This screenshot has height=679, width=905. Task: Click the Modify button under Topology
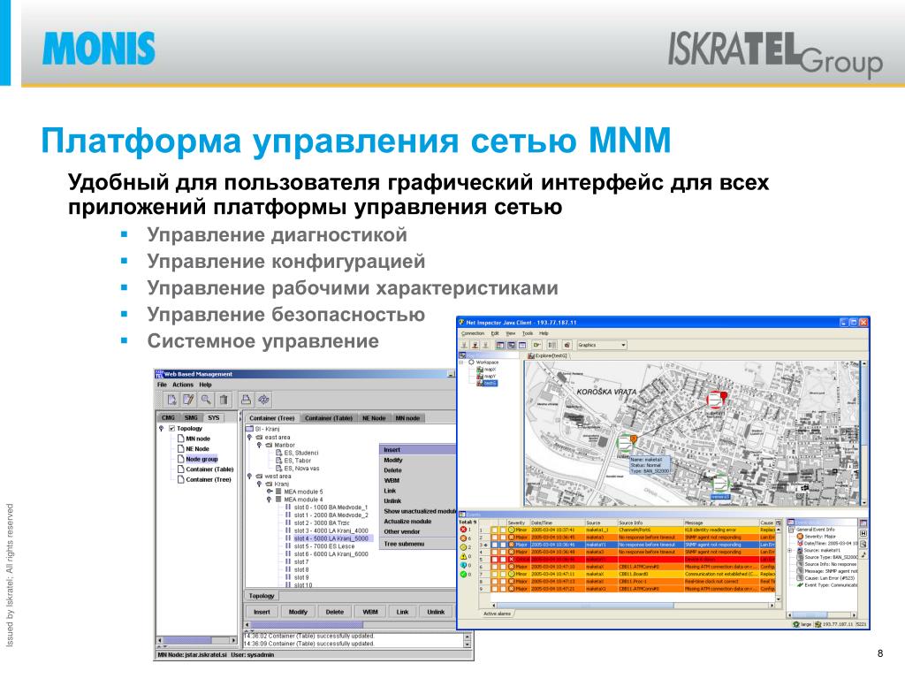[298, 612]
